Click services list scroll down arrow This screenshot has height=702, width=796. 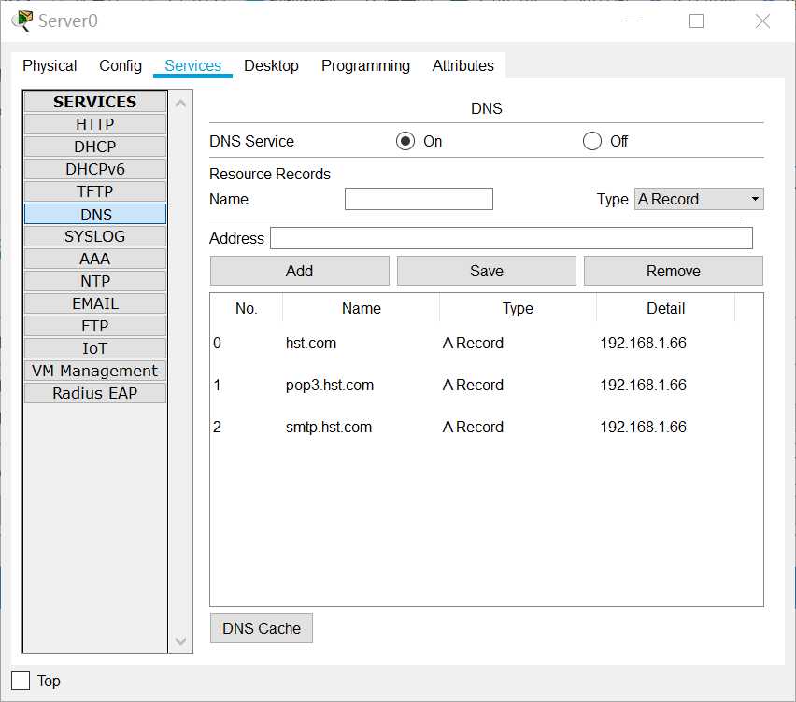[180, 641]
